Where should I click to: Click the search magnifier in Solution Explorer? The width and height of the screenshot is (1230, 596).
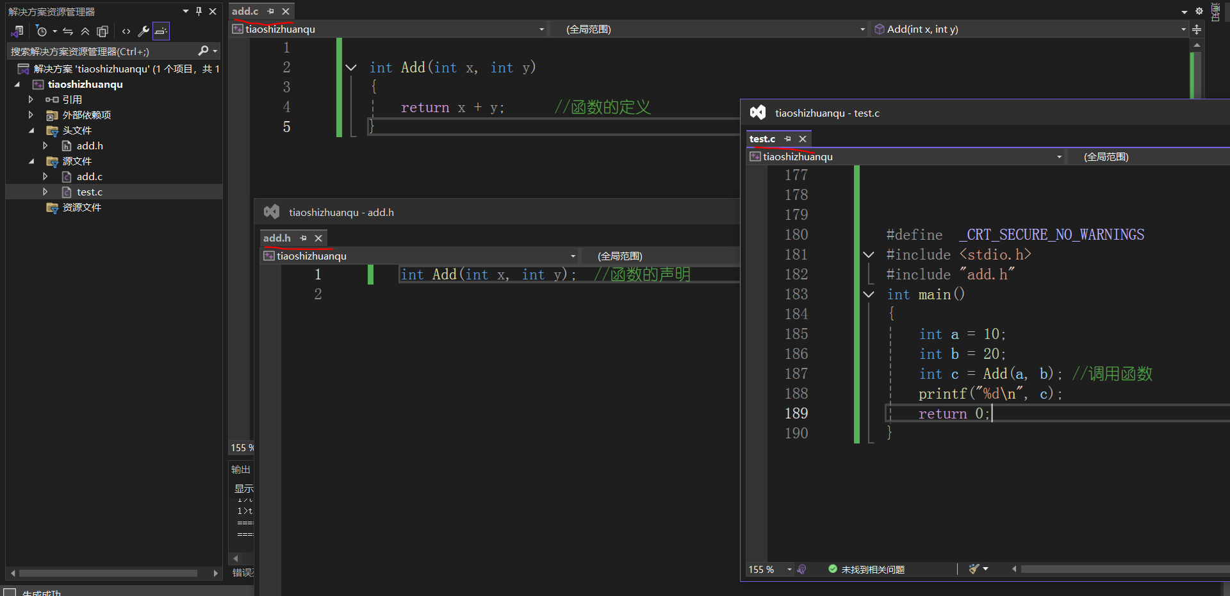(203, 51)
